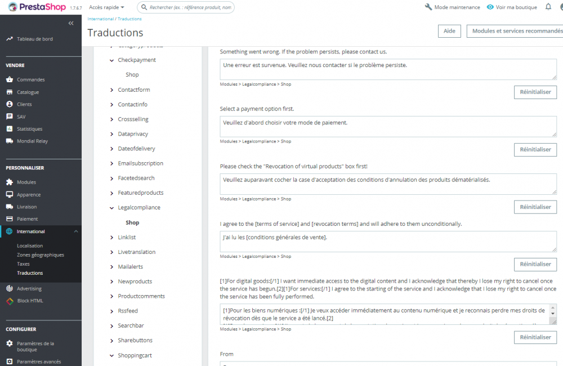563x366 pixels.
Task: Click the Mode maintenance wrench icon
Action: (x=428, y=7)
